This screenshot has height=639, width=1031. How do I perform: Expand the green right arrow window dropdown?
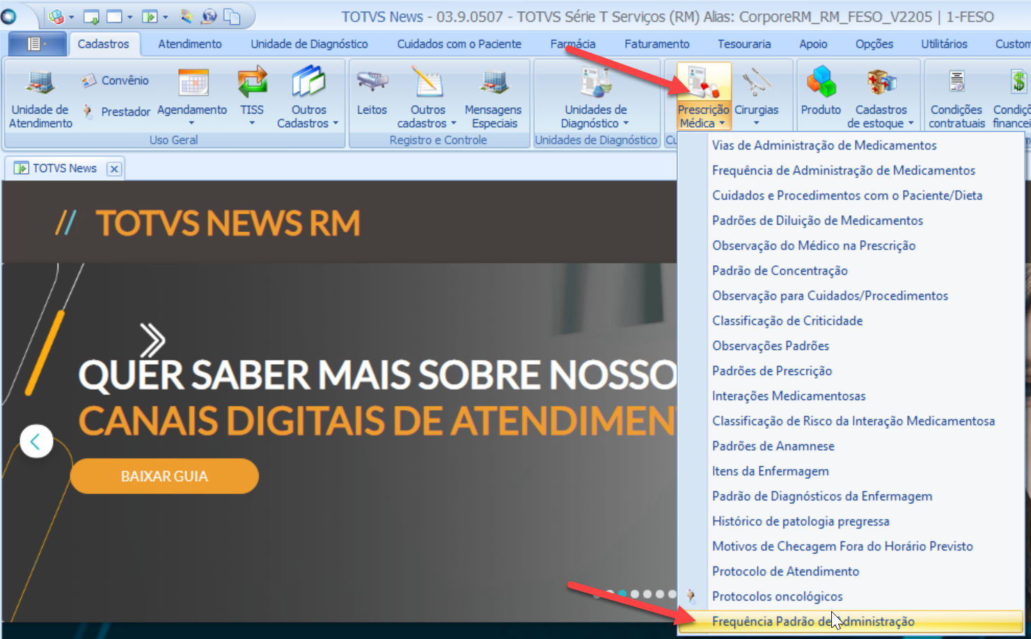pyautogui.click(x=165, y=17)
